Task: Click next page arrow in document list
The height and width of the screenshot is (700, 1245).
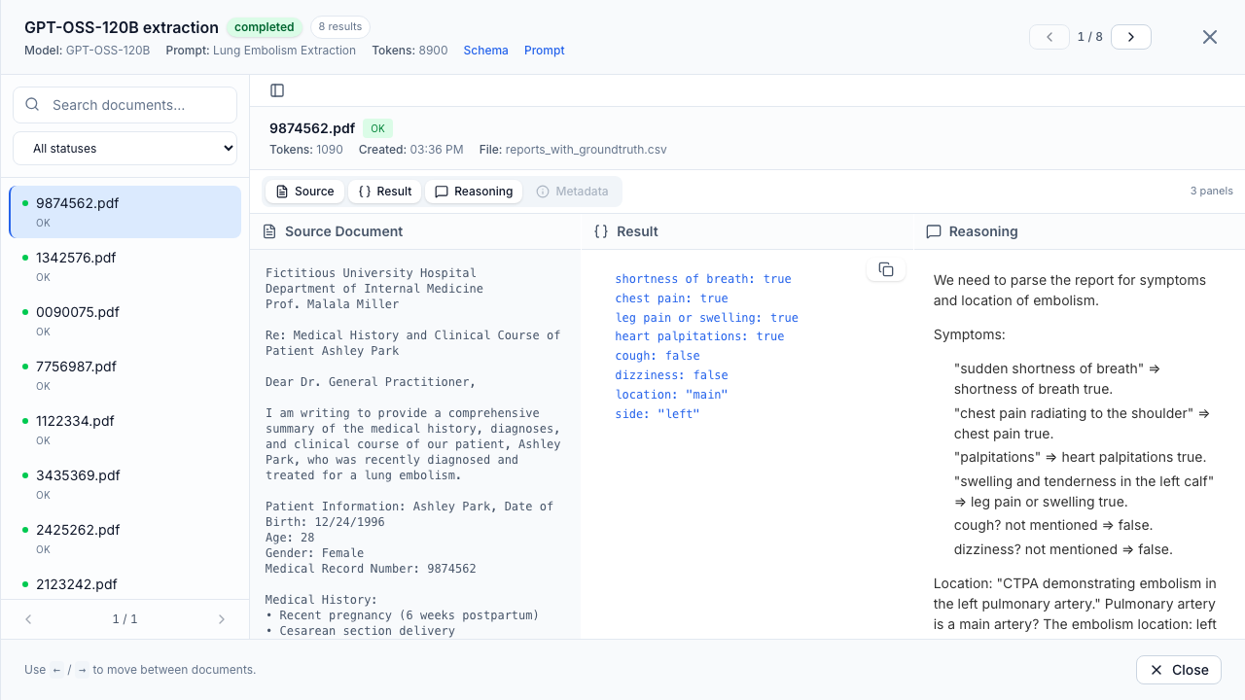Action: pyautogui.click(x=222, y=619)
